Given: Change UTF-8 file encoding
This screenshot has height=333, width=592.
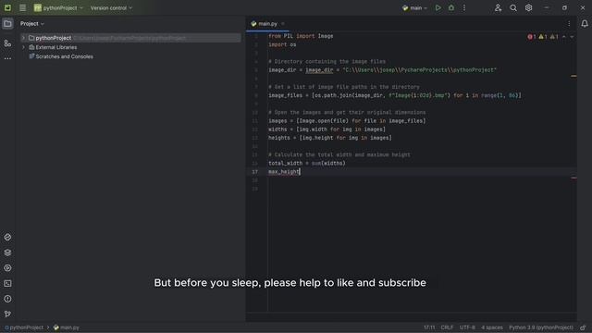Looking at the screenshot, I should [x=467, y=327].
